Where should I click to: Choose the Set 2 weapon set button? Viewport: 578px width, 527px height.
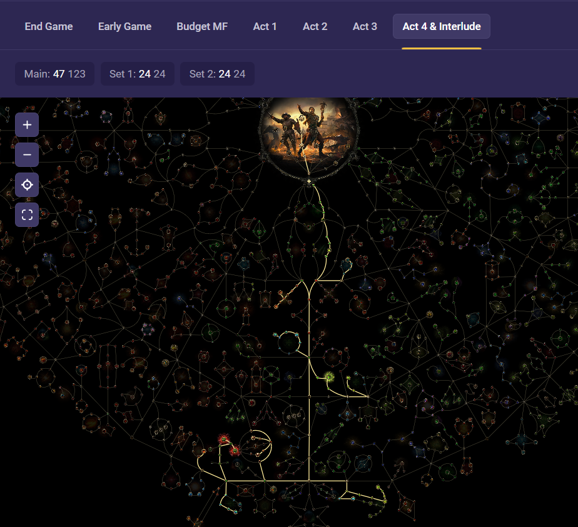point(217,74)
